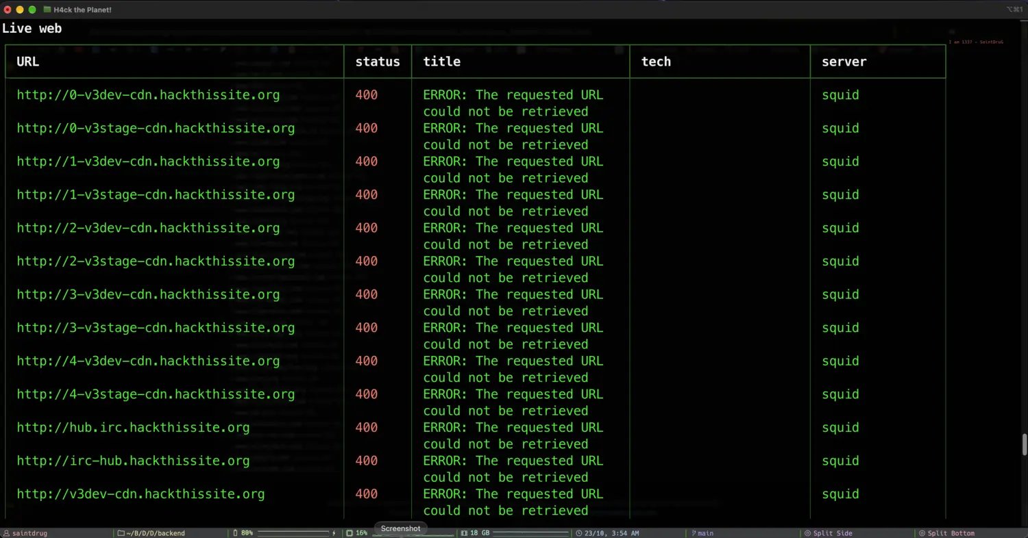Click http://3-v3stage-cdn.hackthissite.org

tap(156, 328)
